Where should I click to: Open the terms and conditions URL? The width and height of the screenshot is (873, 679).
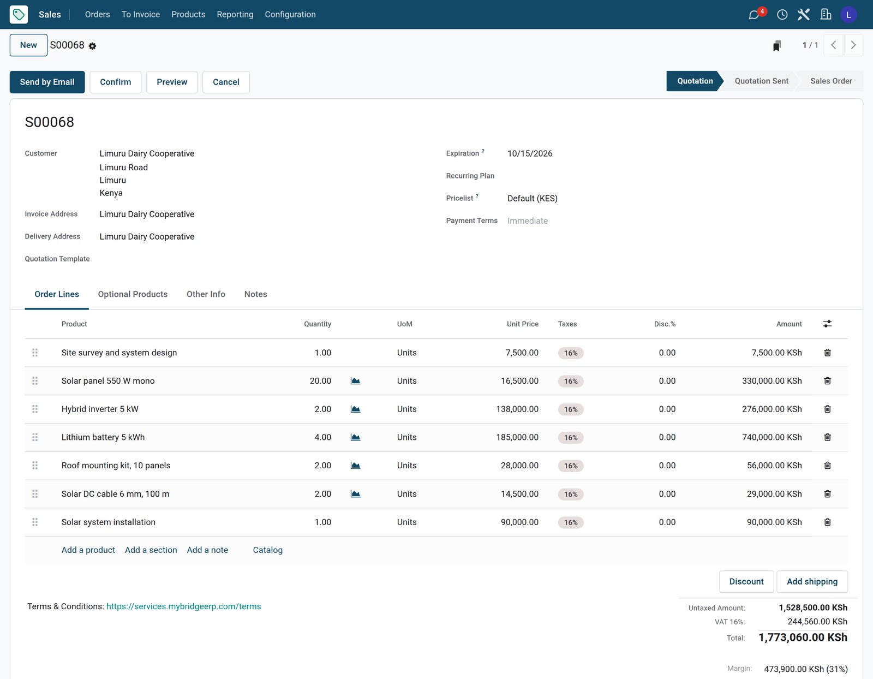pyautogui.click(x=183, y=606)
